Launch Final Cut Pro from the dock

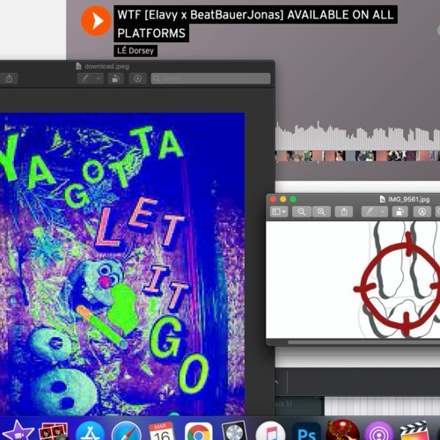(x=414, y=431)
